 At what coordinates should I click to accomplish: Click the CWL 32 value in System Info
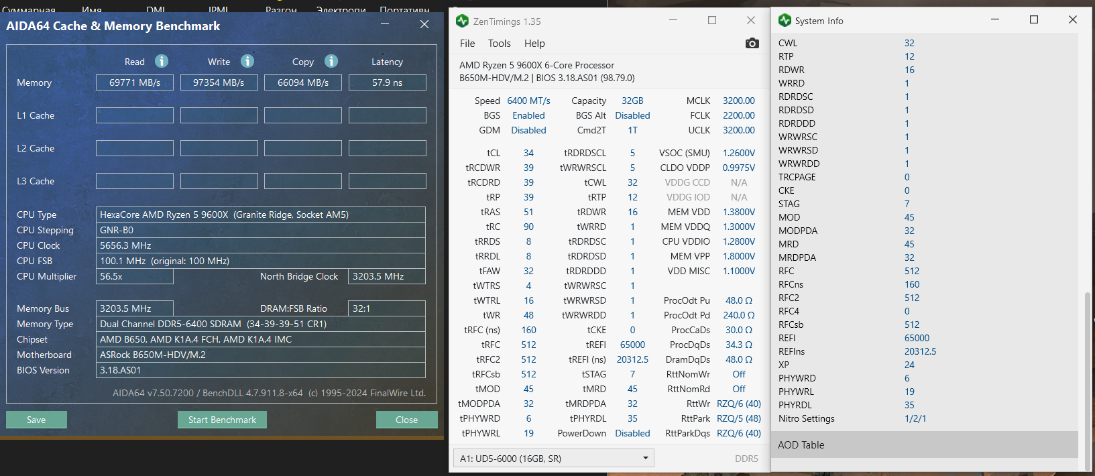point(909,43)
